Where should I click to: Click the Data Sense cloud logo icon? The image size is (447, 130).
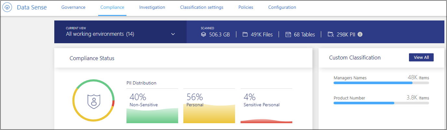[x=7, y=7]
